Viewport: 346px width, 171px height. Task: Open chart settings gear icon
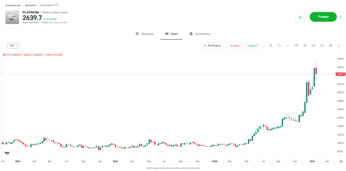click(305, 46)
